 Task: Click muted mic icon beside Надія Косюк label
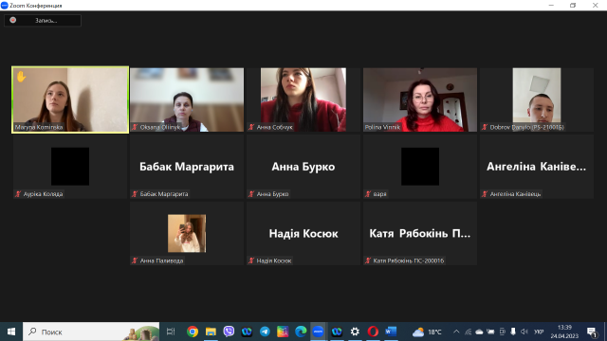pyautogui.click(x=251, y=260)
